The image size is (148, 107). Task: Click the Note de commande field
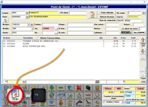tap(129, 21)
